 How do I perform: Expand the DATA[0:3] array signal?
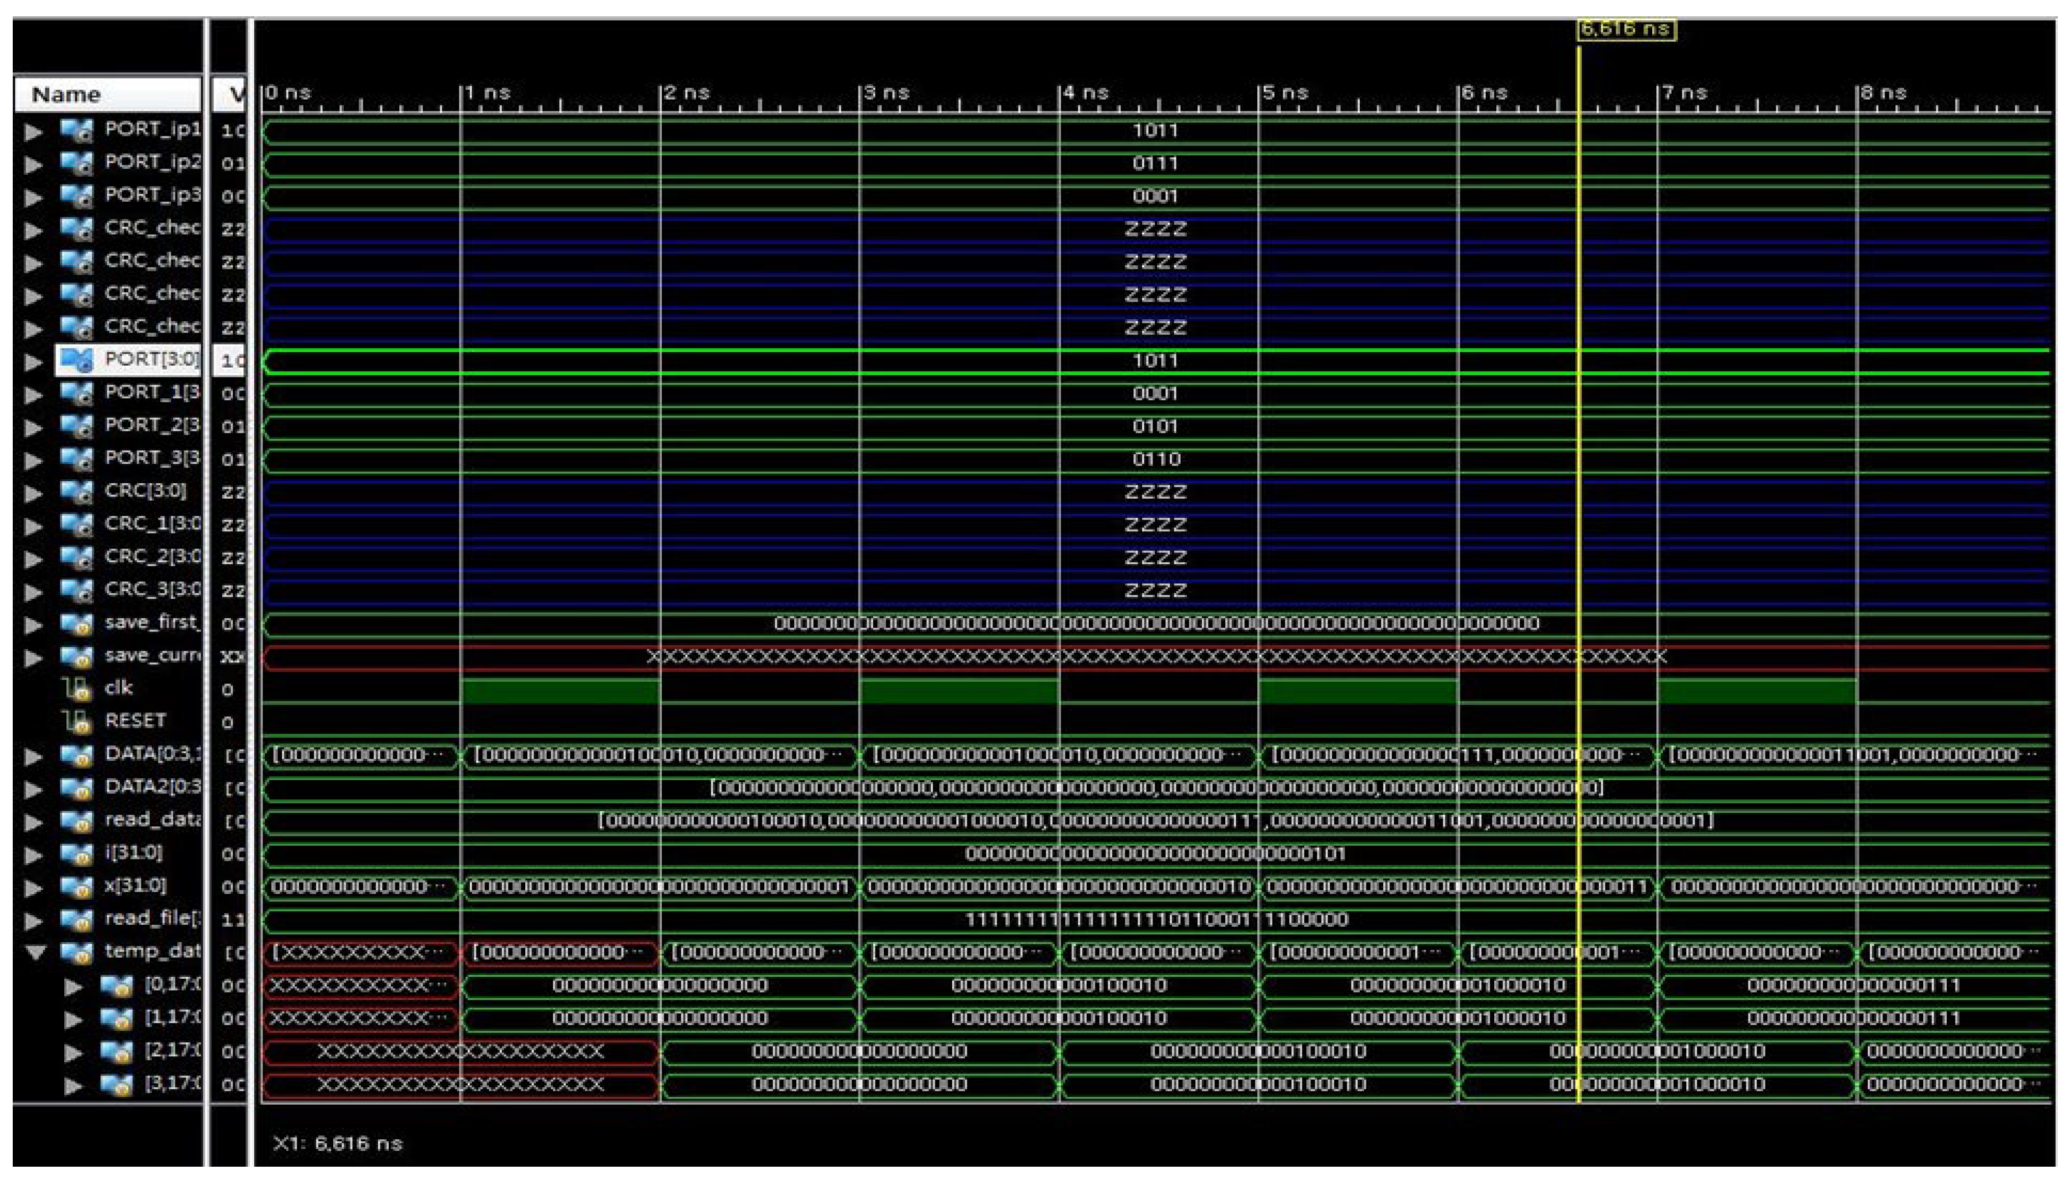pos(33,756)
